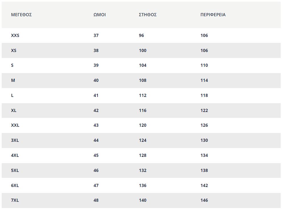Select the XXL size row label

(x=15, y=125)
